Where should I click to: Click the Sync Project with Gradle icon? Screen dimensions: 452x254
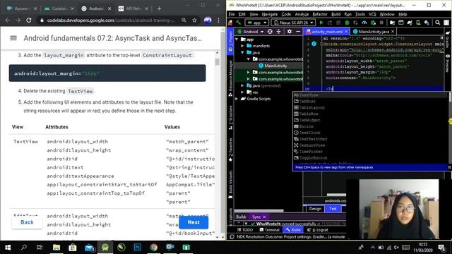click(410, 23)
